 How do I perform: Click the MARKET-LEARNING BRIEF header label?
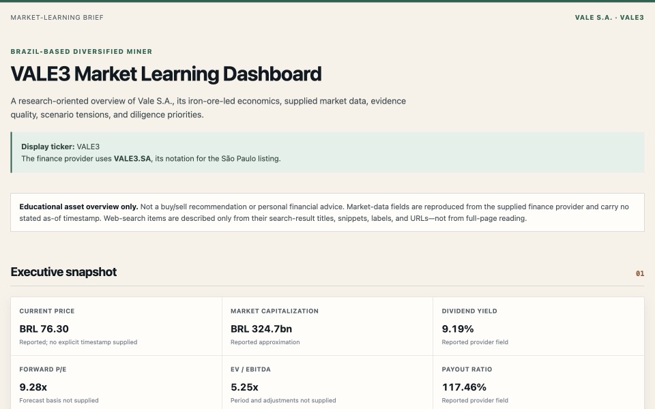coord(57,18)
